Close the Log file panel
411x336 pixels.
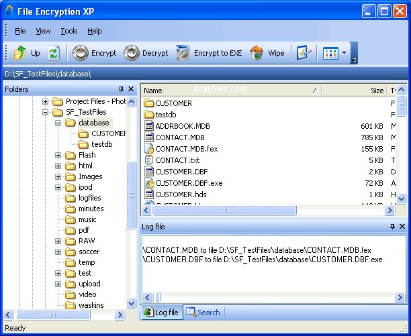[x=402, y=227]
